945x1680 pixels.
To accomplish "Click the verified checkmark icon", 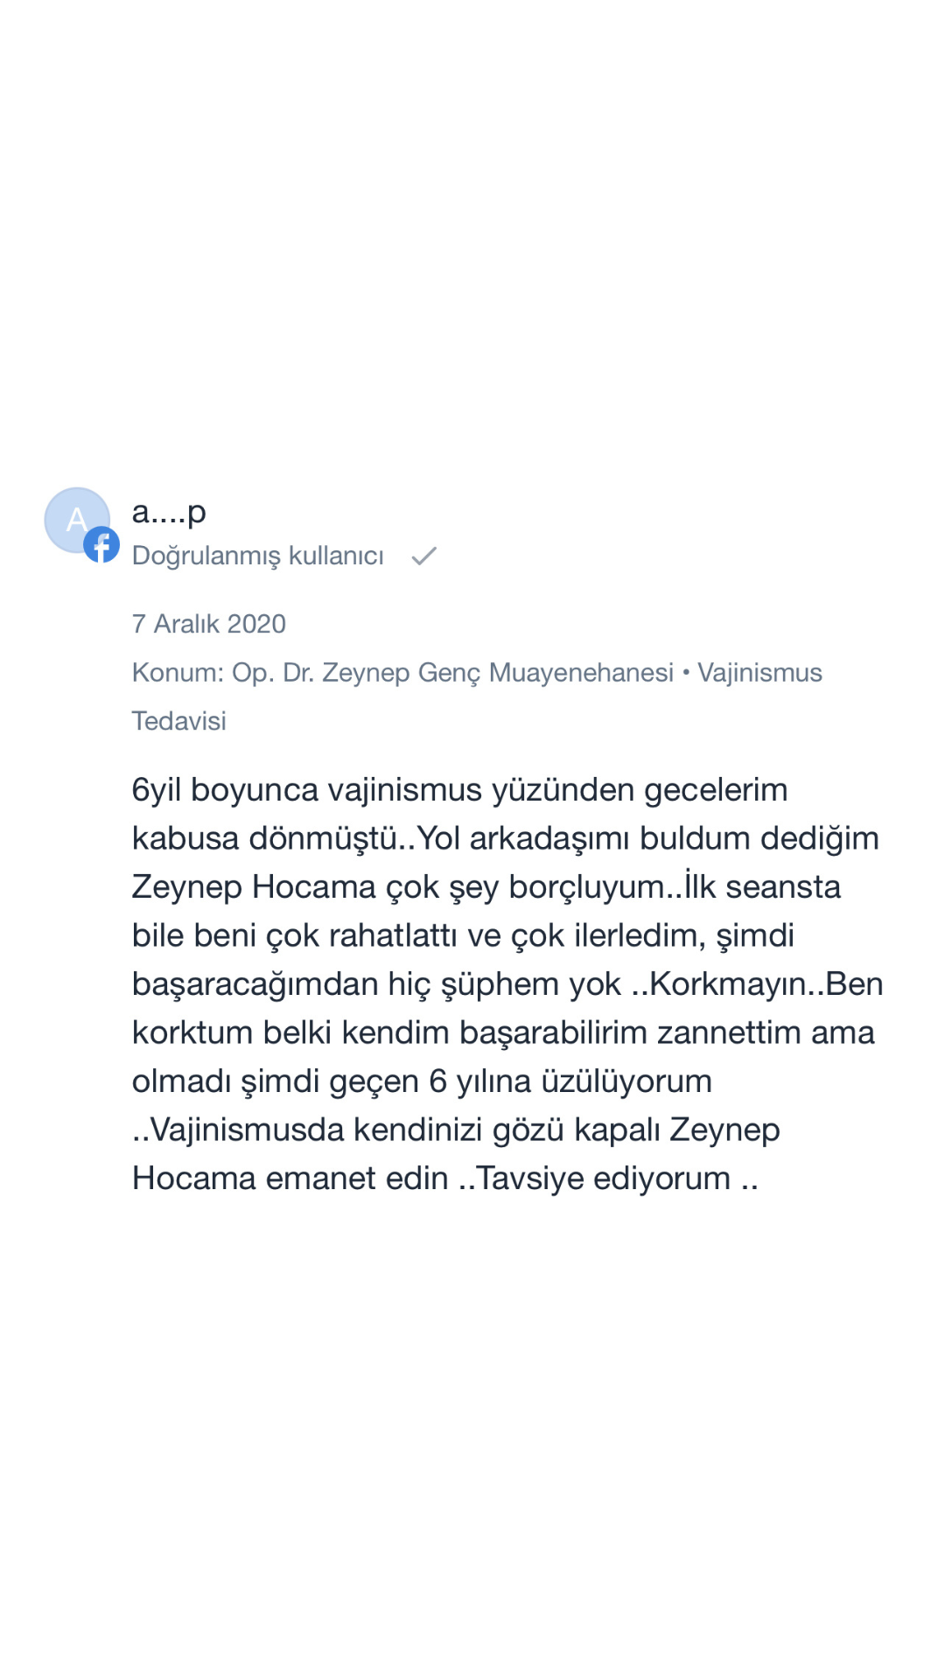I will tap(424, 556).
